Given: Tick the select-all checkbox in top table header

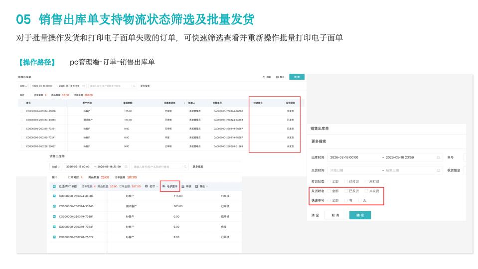Looking at the screenshot, I should [22, 103].
